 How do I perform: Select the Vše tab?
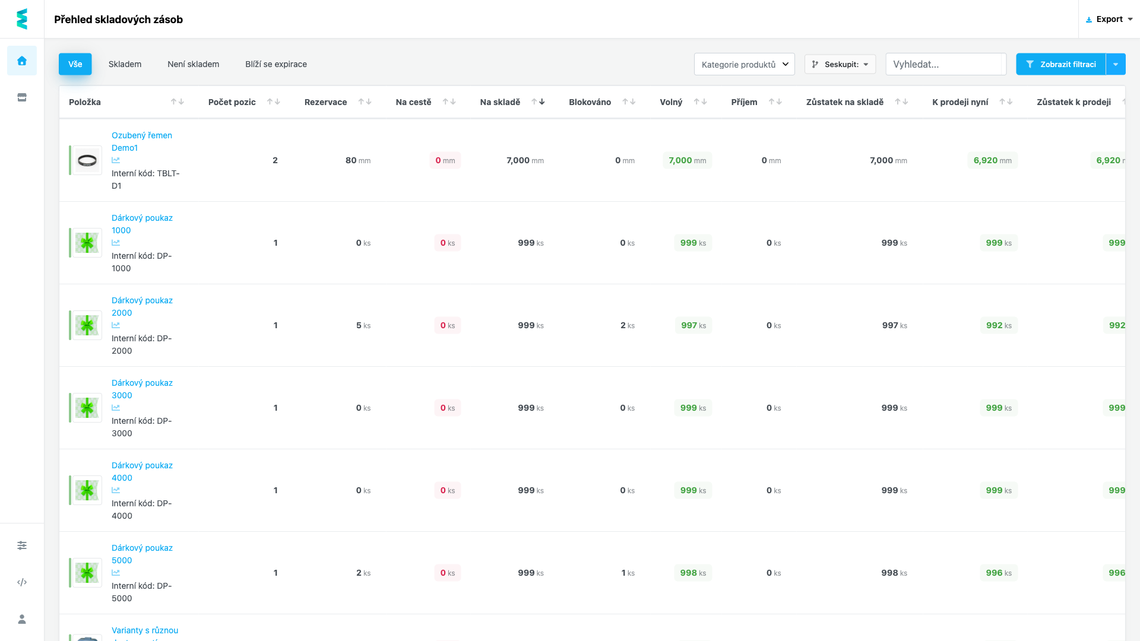coord(75,64)
